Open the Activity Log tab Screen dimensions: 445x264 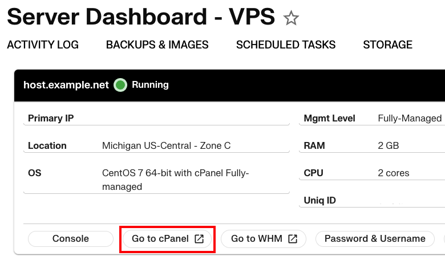(x=43, y=44)
